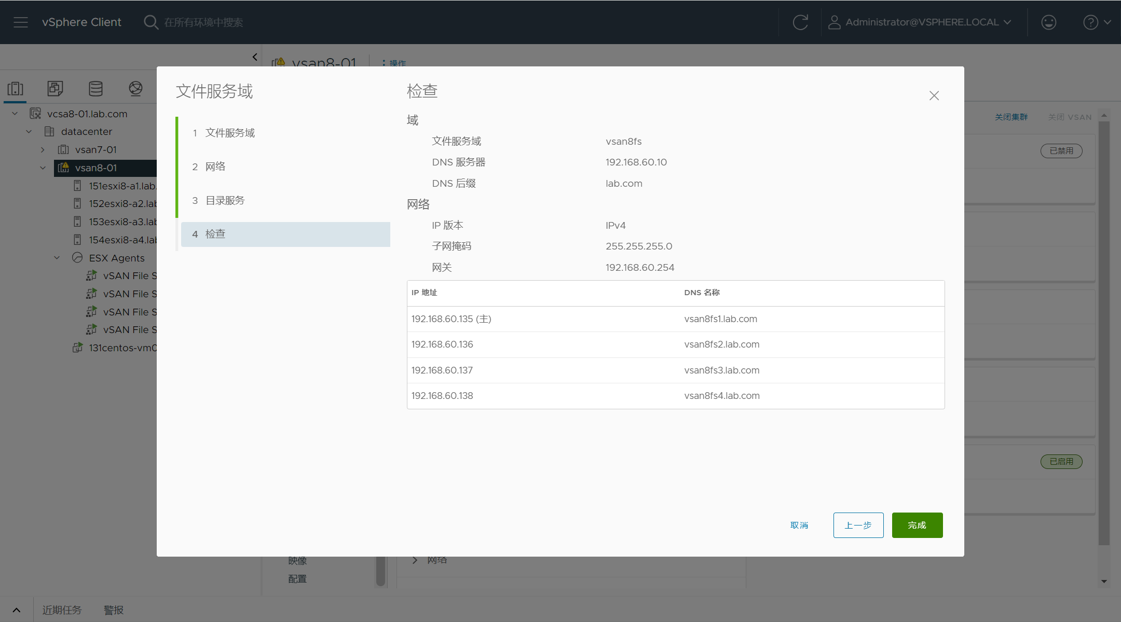Switch to Hosts and Clusters inventory tab
The height and width of the screenshot is (622, 1121).
pyautogui.click(x=16, y=89)
